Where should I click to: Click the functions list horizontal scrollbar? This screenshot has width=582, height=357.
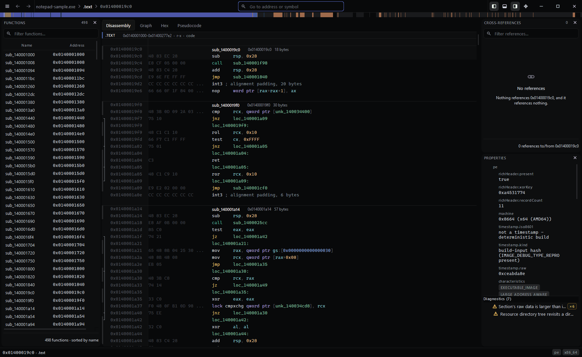pyautogui.click(x=46, y=329)
